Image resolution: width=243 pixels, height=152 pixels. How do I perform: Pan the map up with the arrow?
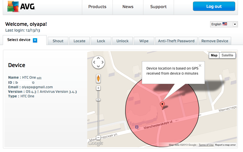[x=98, y=58]
